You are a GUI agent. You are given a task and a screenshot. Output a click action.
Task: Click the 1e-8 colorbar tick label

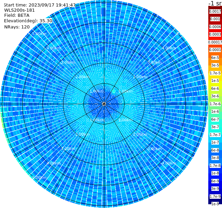(x=215, y=173)
